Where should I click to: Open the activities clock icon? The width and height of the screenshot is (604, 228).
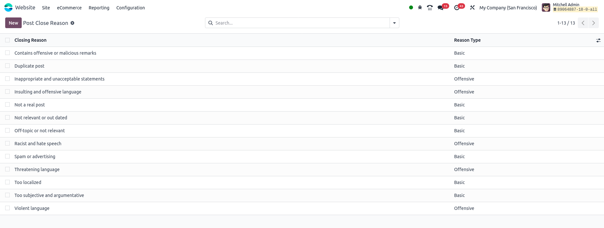pos(457,7)
